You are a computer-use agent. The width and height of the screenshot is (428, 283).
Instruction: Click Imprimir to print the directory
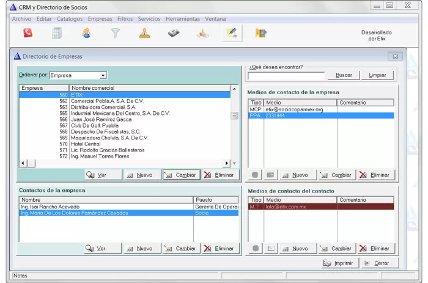(x=338, y=263)
